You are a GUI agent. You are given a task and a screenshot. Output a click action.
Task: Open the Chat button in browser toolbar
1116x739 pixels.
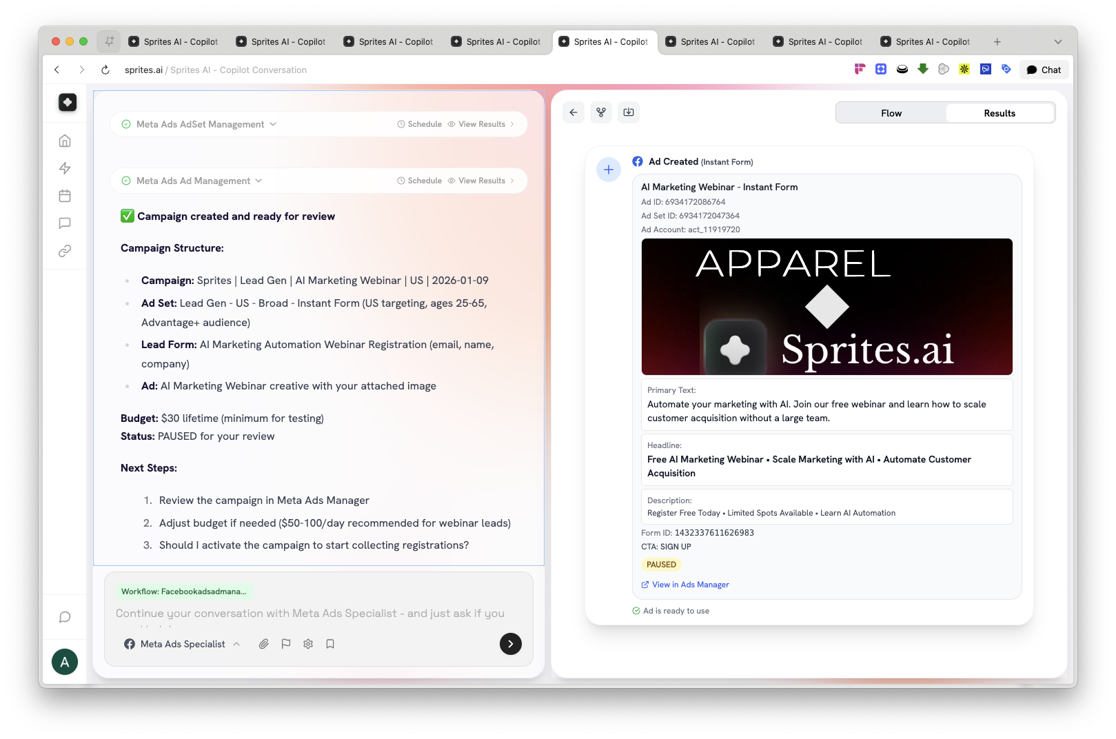tap(1044, 70)
